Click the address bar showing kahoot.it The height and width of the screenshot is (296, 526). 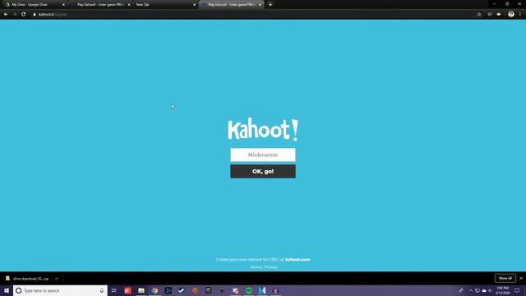pyautogui.click(x=251, y=15)
